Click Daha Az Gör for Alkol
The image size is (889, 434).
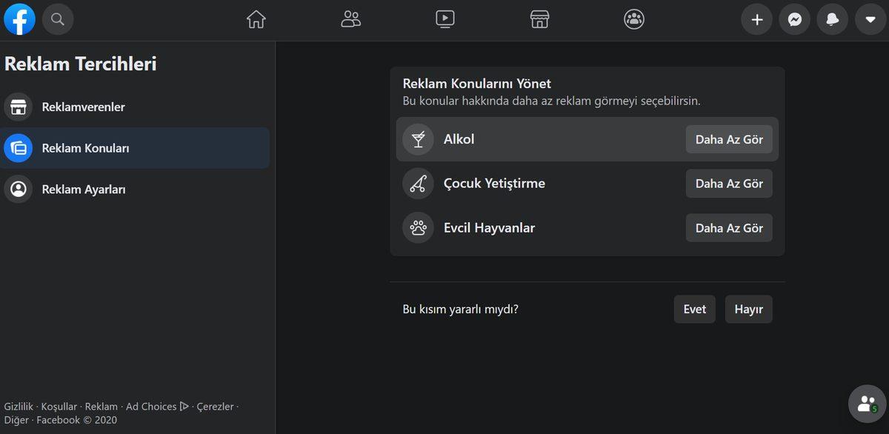(x=728, y=138)
